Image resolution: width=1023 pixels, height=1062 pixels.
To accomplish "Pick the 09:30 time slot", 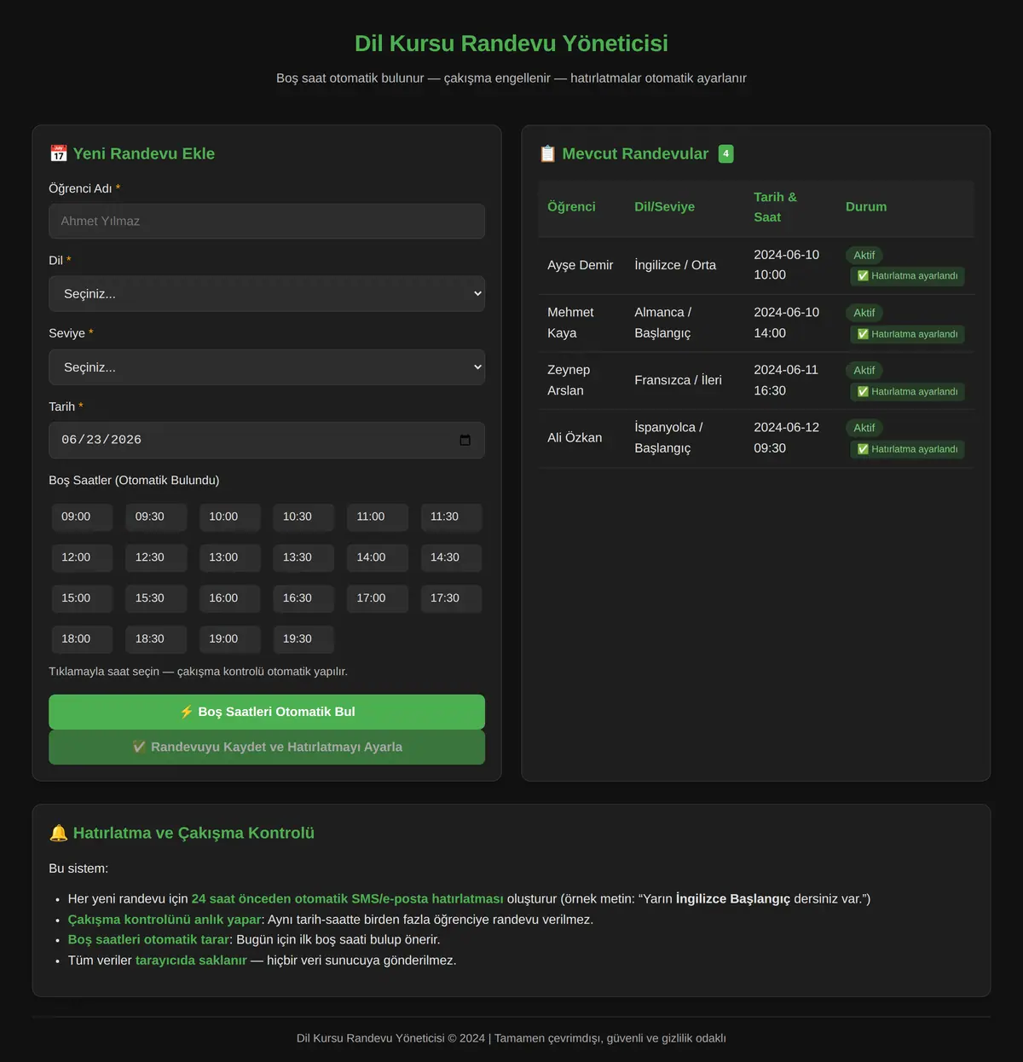I will [x=156, y=517].
